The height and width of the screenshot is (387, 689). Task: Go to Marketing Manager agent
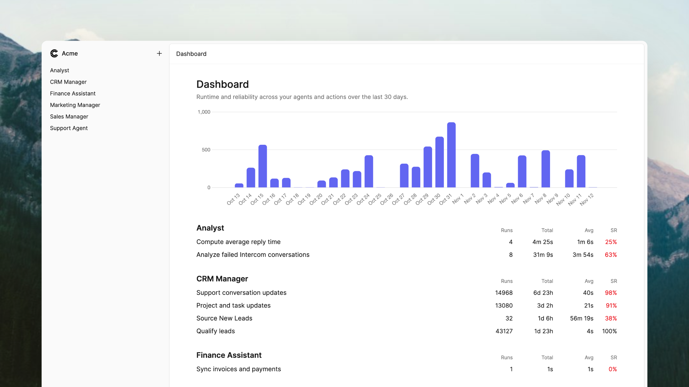point(75,105)
